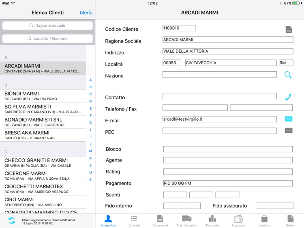The image size is (304, 228).
Task: Click the Nazione field
Action: tap(219, 75)
